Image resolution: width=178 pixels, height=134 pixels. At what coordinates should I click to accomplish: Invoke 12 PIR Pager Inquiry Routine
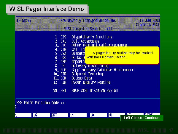[82, 82]
